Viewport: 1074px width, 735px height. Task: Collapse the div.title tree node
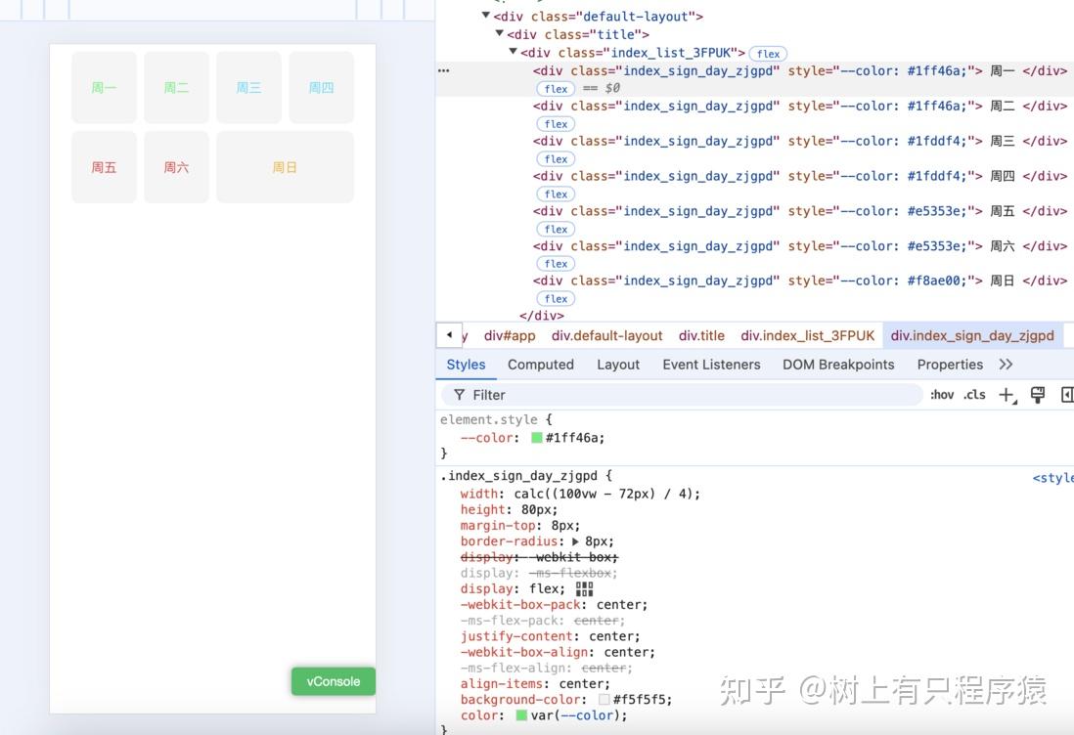499,33
